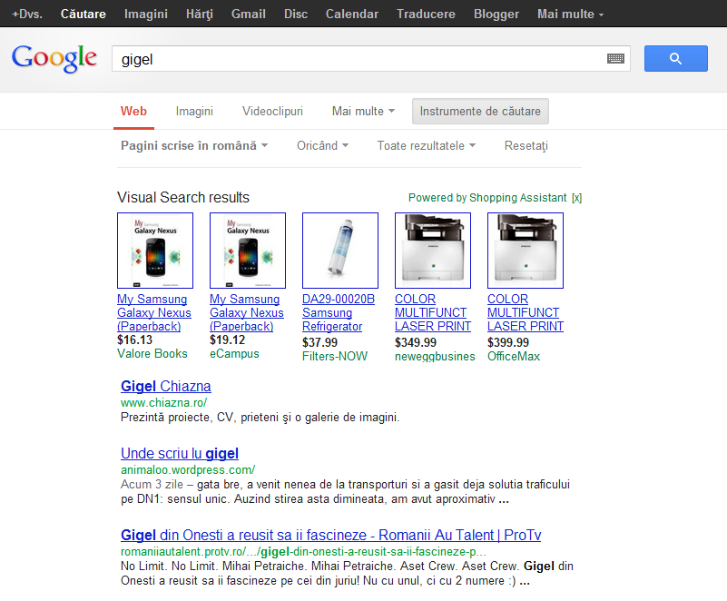727x601 pixels.
Task: Click the $349.99 laser printer thumbnail
Action: coord(433,251)
